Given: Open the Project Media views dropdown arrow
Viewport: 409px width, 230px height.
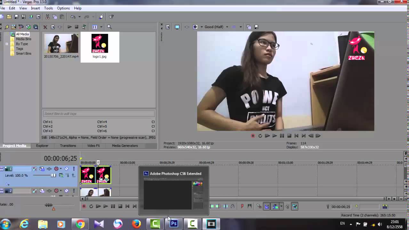Looking at the screenshot, I should (x=101, y=27).
